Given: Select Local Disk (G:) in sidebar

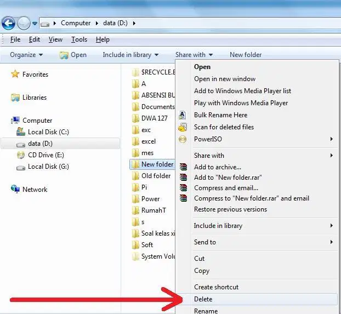Looking at the screenshot, I should pos(48,167).
